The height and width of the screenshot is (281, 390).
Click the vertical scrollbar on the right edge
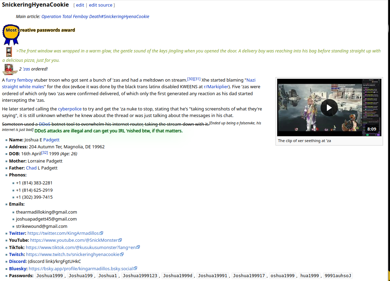(388, 139)
